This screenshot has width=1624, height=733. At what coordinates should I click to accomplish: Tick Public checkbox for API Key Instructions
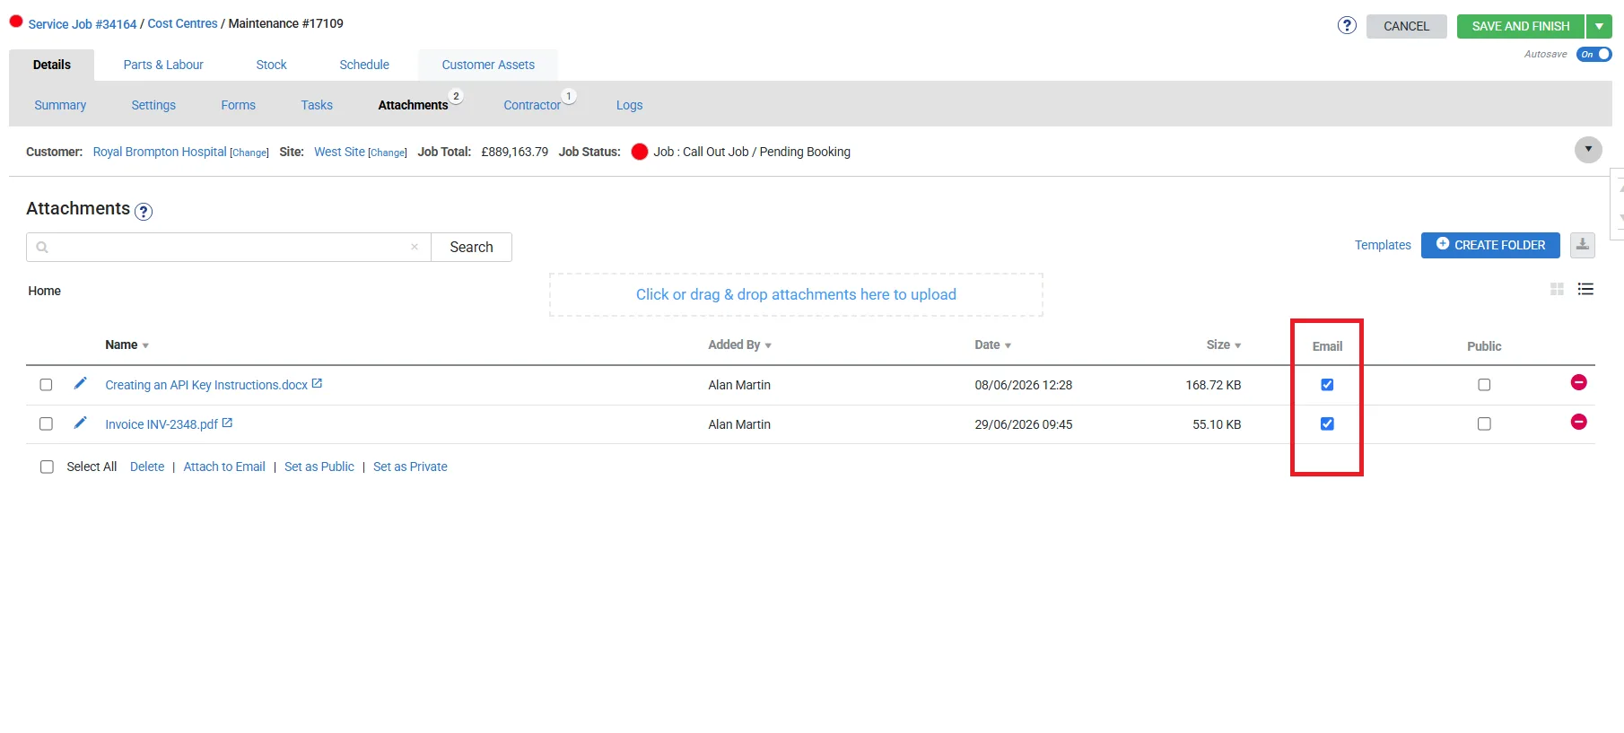click(x=1484, y=385)
